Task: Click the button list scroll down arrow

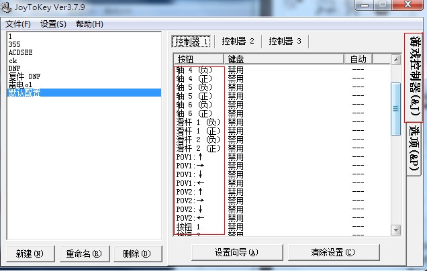Action: pos(395,230)
